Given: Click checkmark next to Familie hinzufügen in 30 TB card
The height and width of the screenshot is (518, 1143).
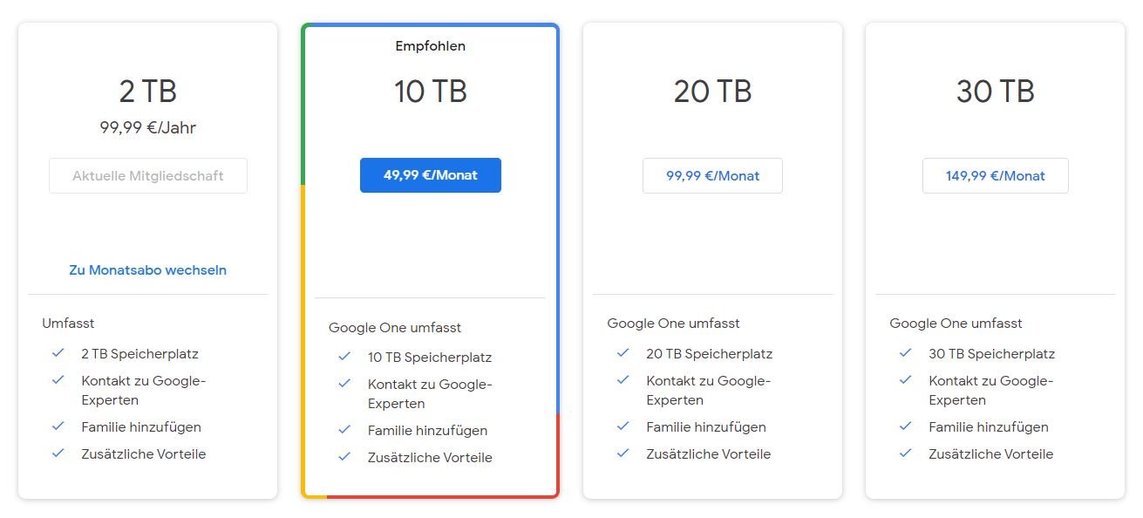Looking at the screenshot, I should 905,426.
